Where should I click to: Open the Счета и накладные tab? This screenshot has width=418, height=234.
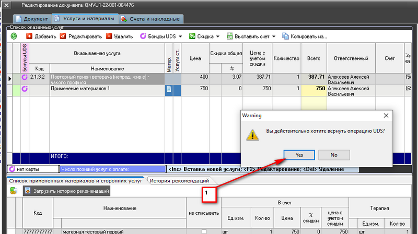pyautogui.click(x=150, y=19)
